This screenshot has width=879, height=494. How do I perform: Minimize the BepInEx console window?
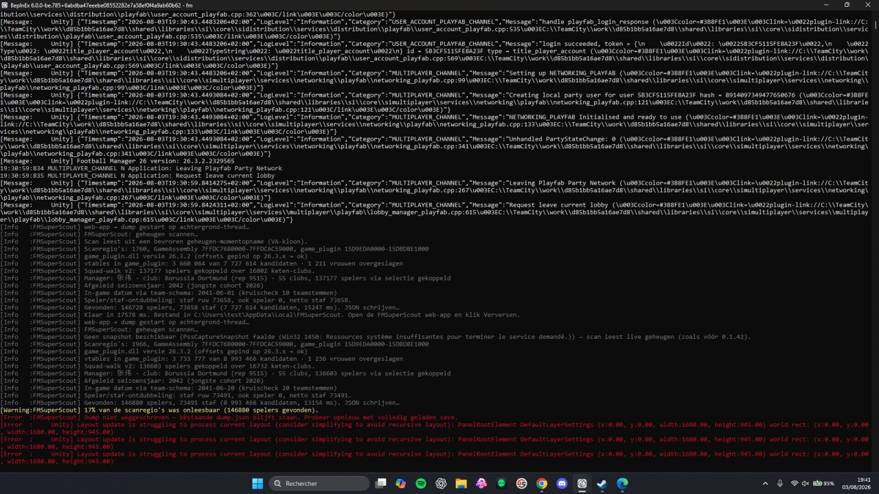tap(825, 5)
